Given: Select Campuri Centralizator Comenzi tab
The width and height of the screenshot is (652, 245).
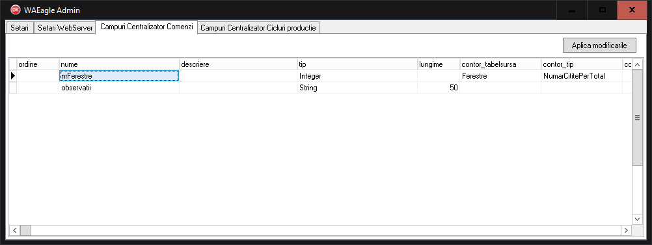Looking at the screenshot, I should pos(146,27).
